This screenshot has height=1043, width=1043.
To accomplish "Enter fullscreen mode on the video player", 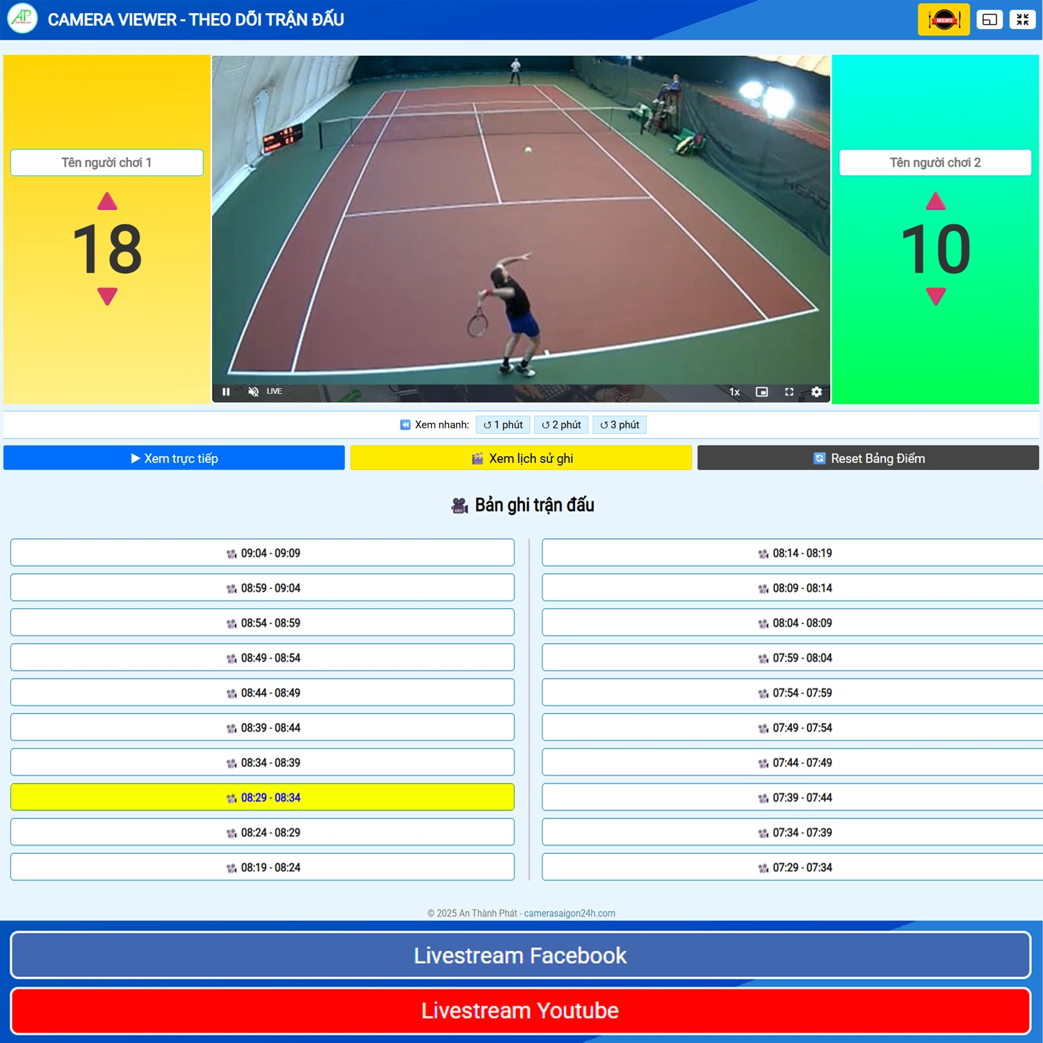I will 789,391.
